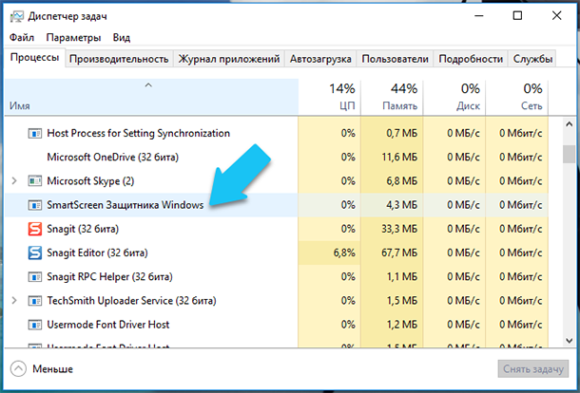580x393 pixels.
Task: Click the TechSmith Uploader Service icon
Action: [35, 301]
